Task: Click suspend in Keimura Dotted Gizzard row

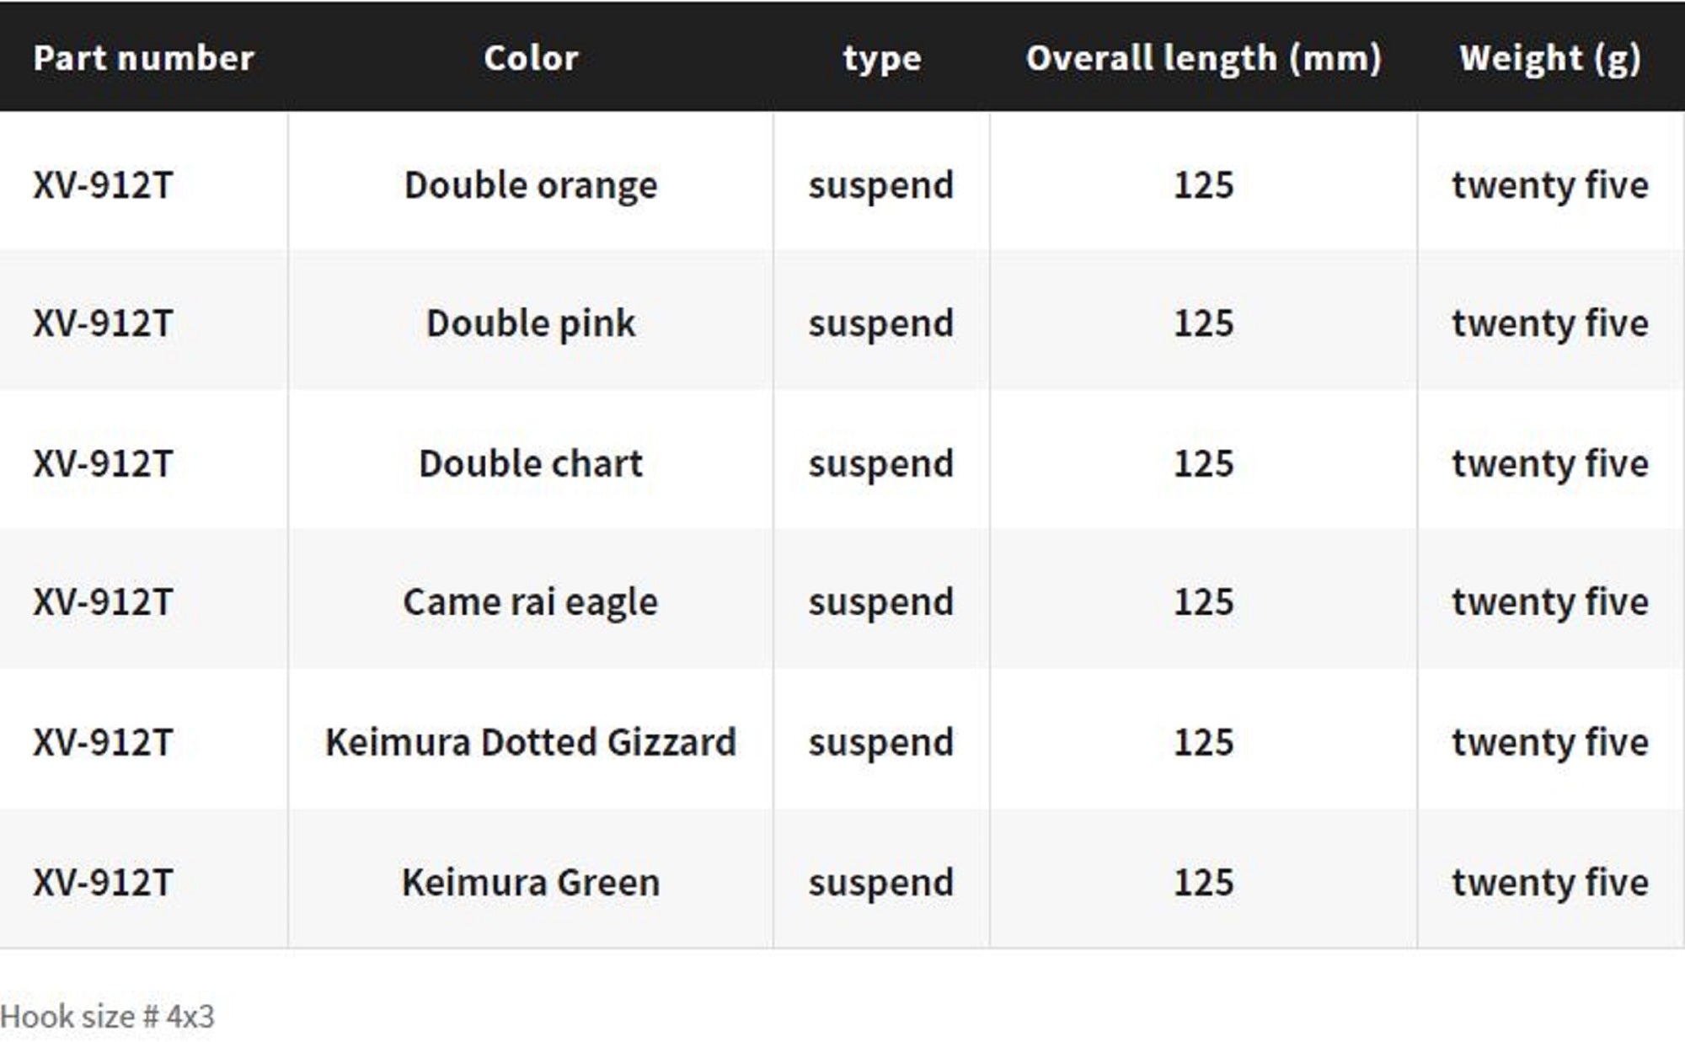Action: click(881, 742)
